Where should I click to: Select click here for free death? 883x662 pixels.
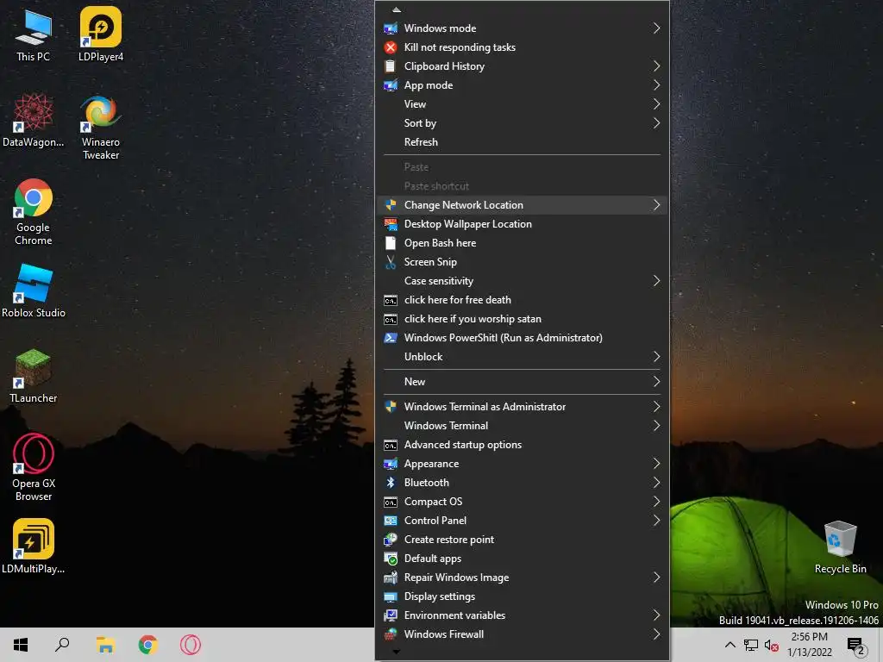click(522, 300)
